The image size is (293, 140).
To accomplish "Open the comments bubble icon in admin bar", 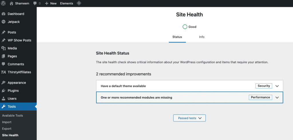I will coord(35,3).
